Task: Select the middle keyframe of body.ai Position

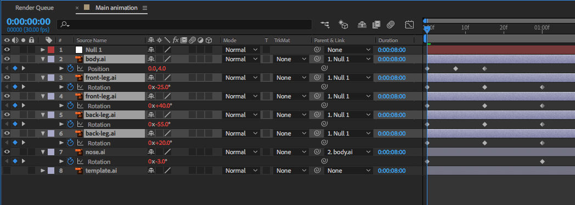Action: click(x=456, y=68)
